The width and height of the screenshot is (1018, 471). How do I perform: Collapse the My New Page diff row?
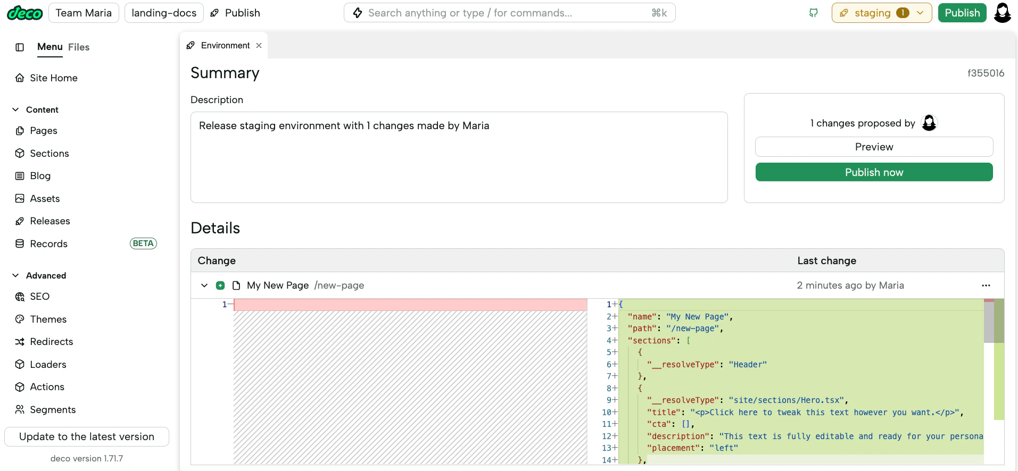point(204,285)
